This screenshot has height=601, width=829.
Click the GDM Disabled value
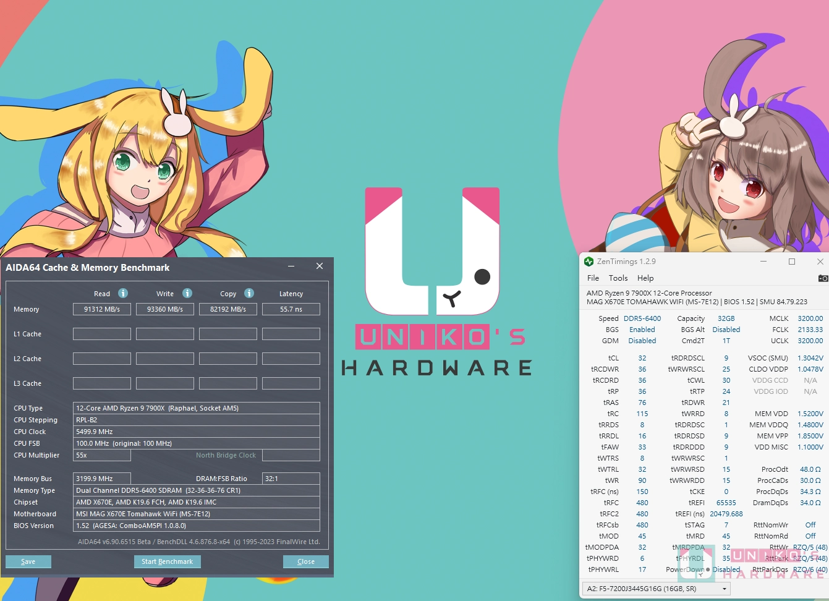point(642,341)
